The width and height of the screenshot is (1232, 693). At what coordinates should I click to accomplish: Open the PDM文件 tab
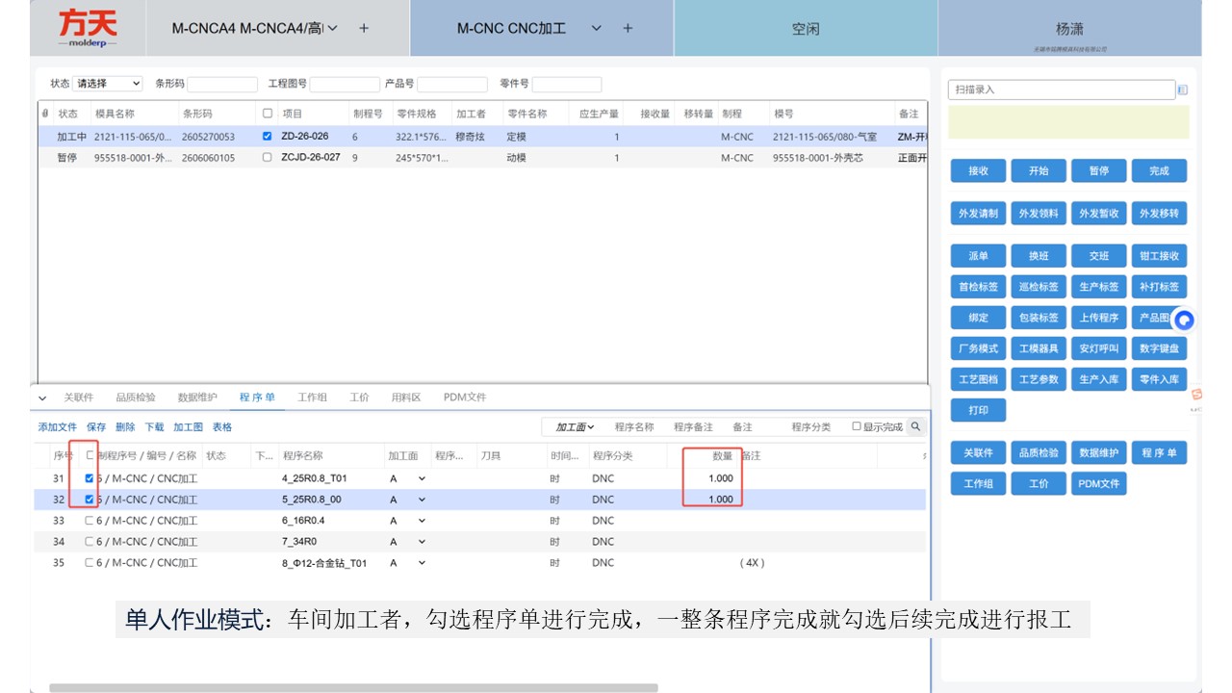click(x=465, y=398)
